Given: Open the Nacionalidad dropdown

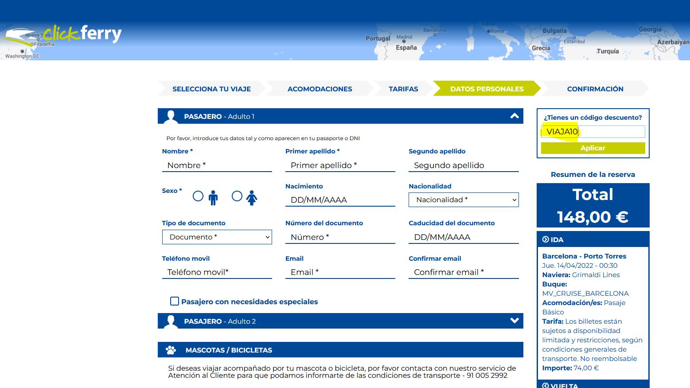Looking at the screenshot, I should point(464,200).
